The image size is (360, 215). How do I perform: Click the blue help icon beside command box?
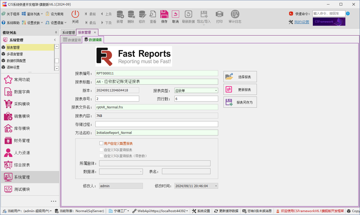[x=348, y=14]
